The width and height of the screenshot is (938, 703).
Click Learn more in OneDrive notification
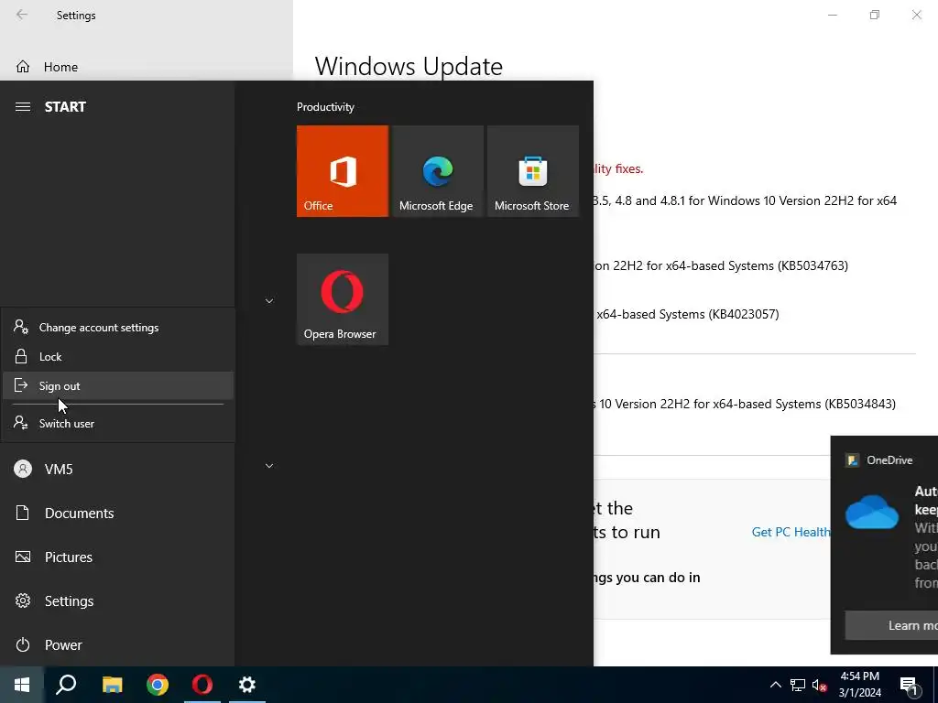891,625
